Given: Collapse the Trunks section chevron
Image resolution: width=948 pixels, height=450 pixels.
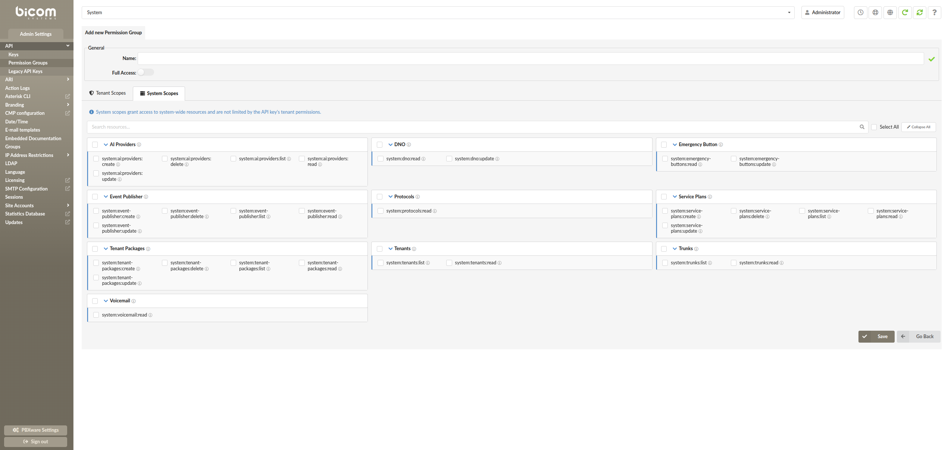Looking at the screenshot, I should tap(675, 249).
